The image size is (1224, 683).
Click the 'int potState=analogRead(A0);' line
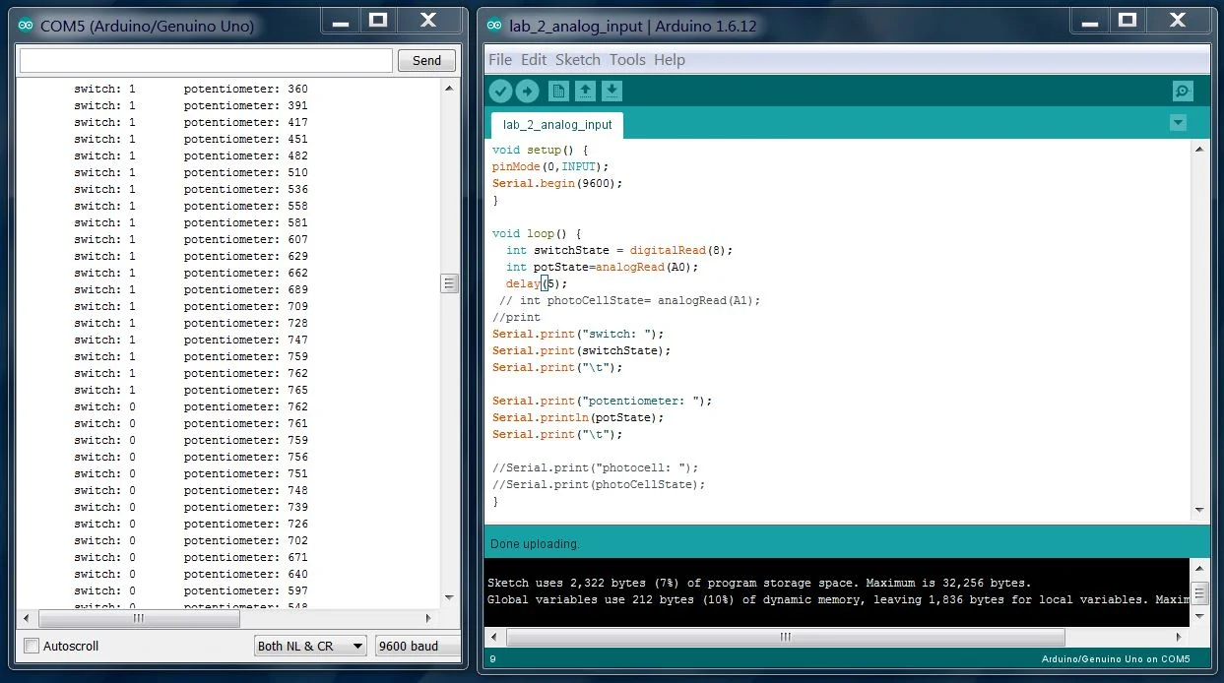(602, 267)
